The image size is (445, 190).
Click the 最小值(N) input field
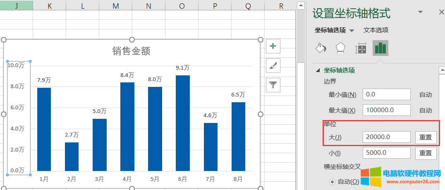tap(386, 94)
